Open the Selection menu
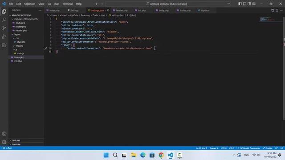 coord(30,4)
